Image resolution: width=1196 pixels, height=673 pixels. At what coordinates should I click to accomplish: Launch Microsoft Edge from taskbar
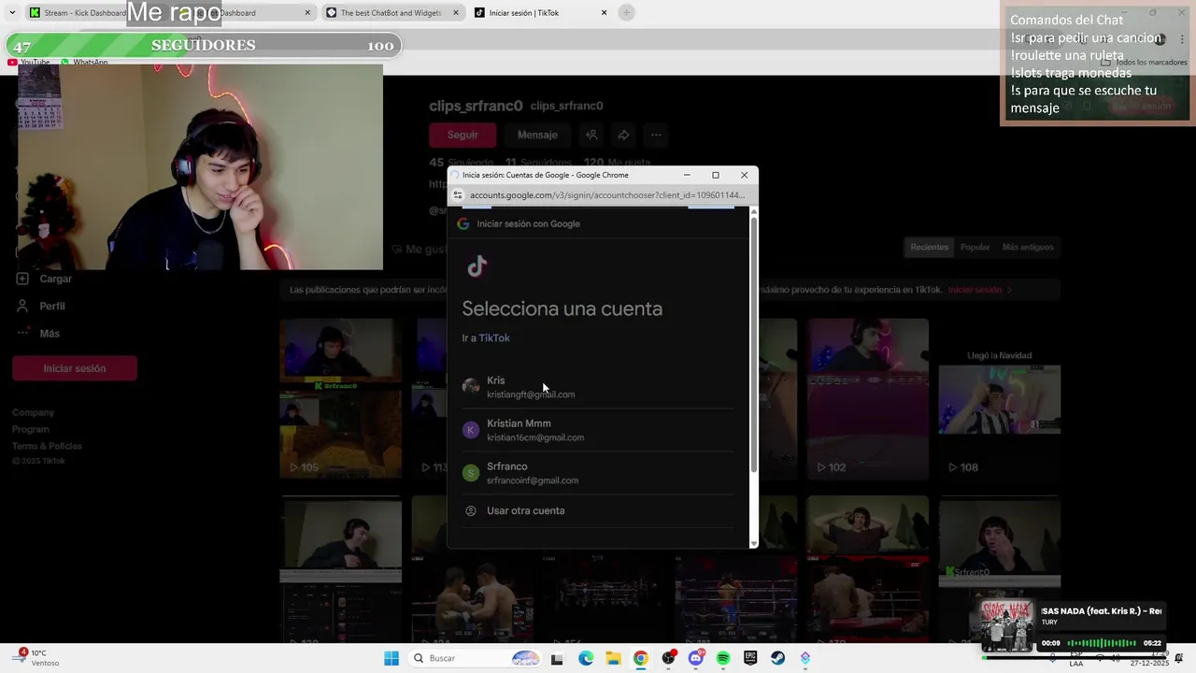point(585,658)
